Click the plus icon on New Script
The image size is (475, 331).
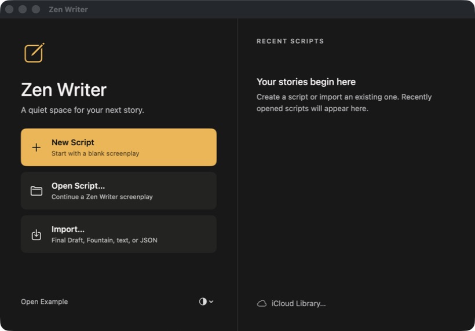pos(36,148)
